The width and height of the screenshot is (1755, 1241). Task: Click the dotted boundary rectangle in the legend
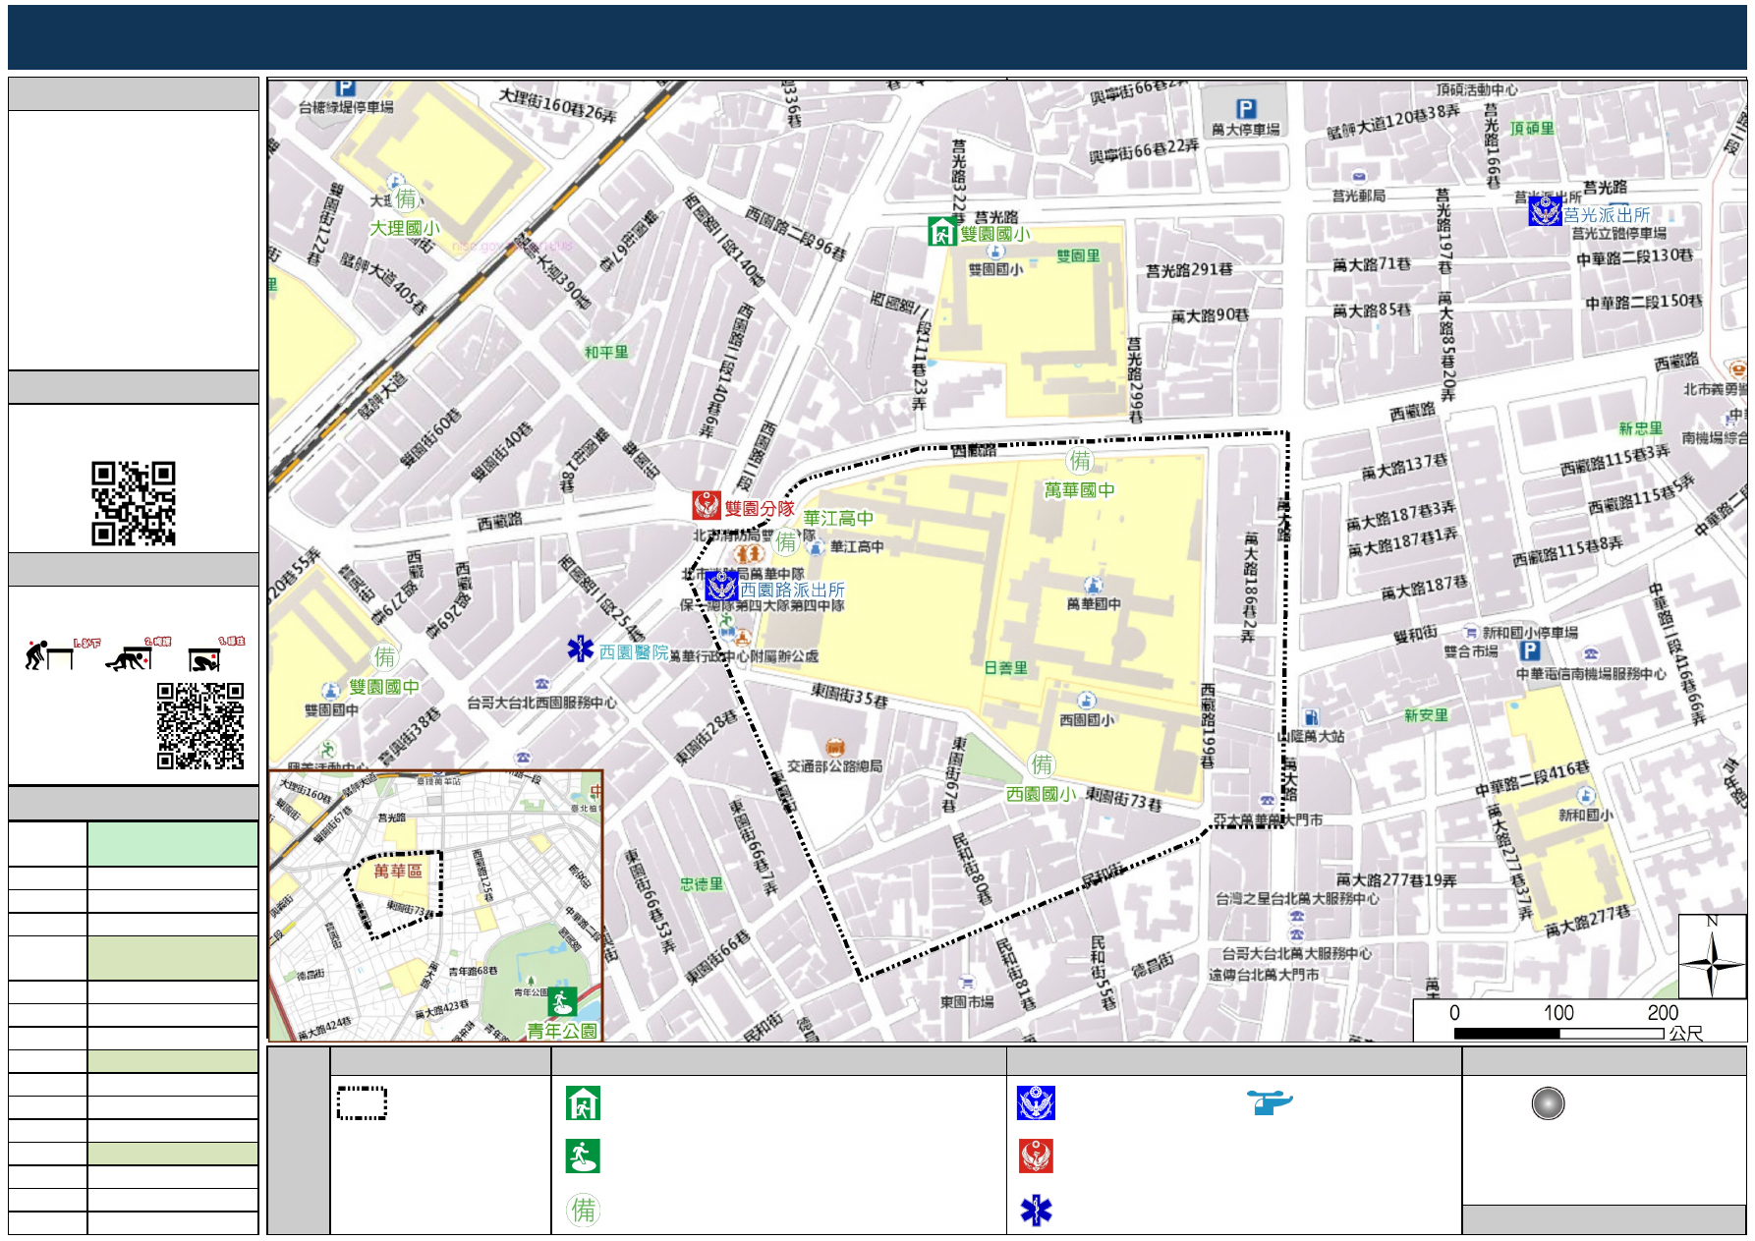pos(362,1102)
